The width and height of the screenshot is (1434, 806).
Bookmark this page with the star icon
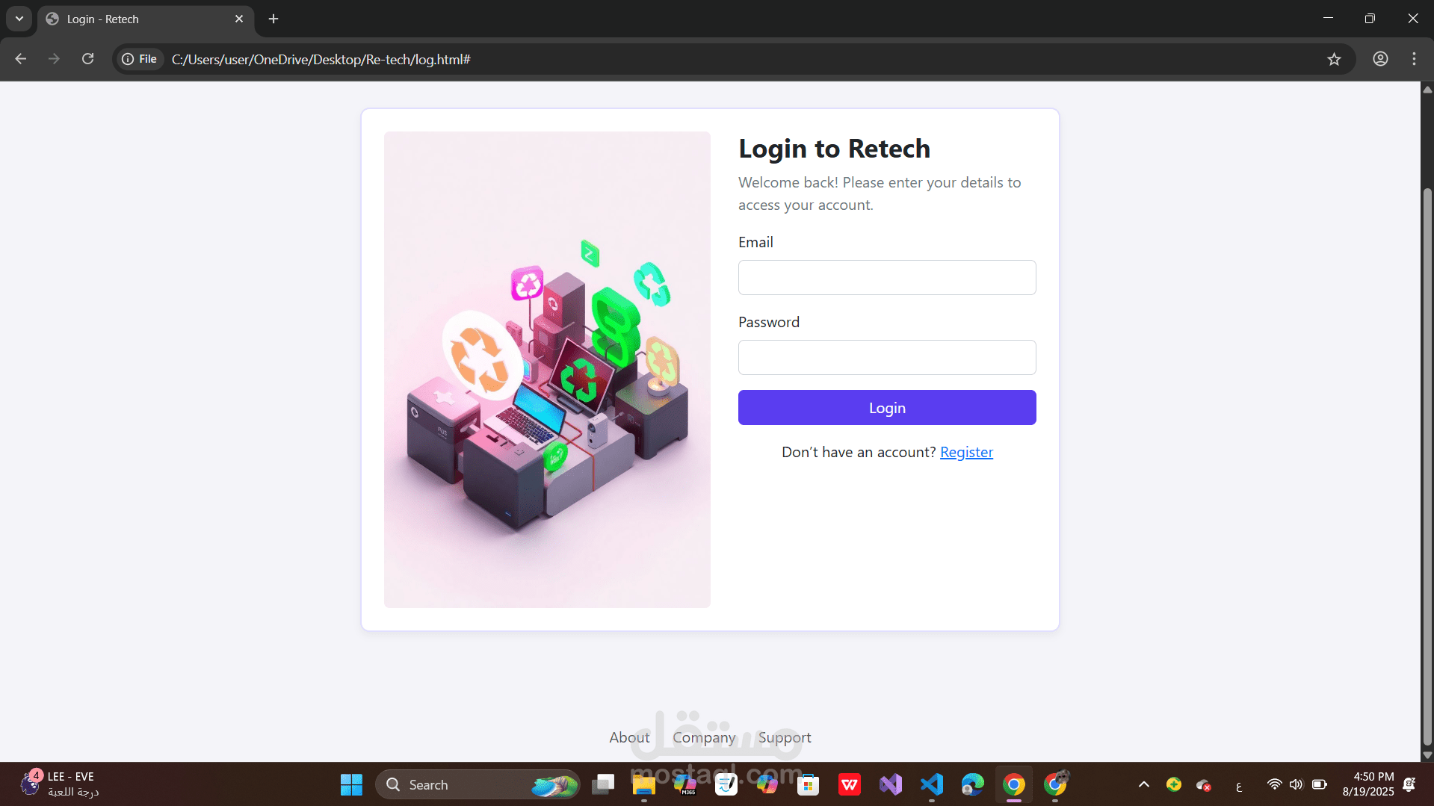(x=1334, y=59)
